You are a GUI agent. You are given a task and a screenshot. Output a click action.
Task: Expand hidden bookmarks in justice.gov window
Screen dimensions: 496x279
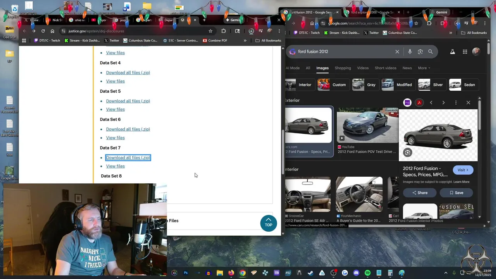coord(245,40)
